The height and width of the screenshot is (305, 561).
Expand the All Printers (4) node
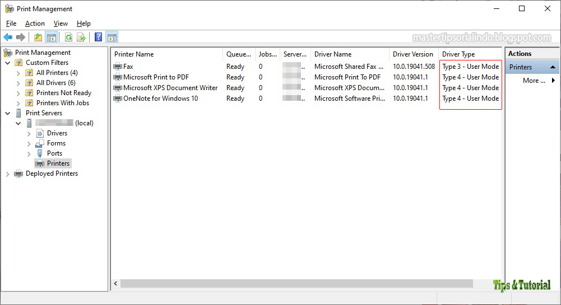click(x=18, y=73)
